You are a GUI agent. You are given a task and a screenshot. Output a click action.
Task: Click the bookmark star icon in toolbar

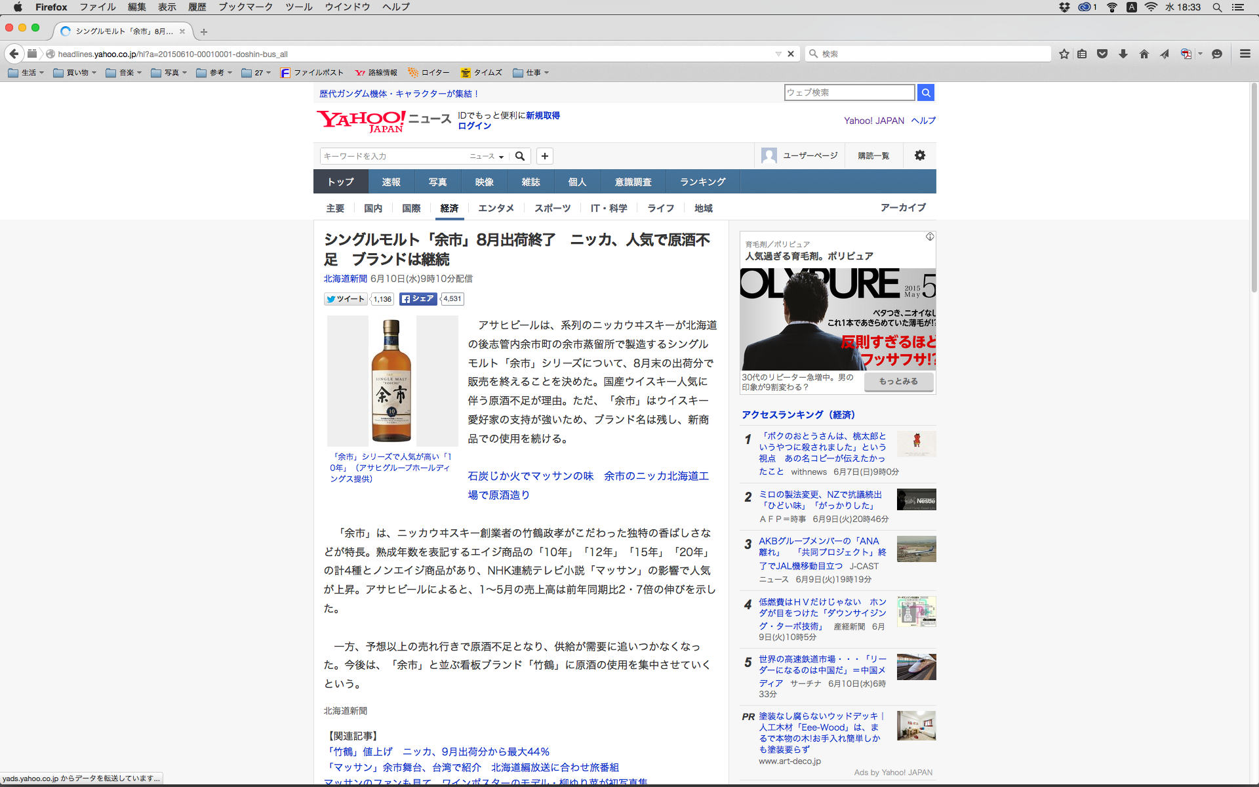1064,54
